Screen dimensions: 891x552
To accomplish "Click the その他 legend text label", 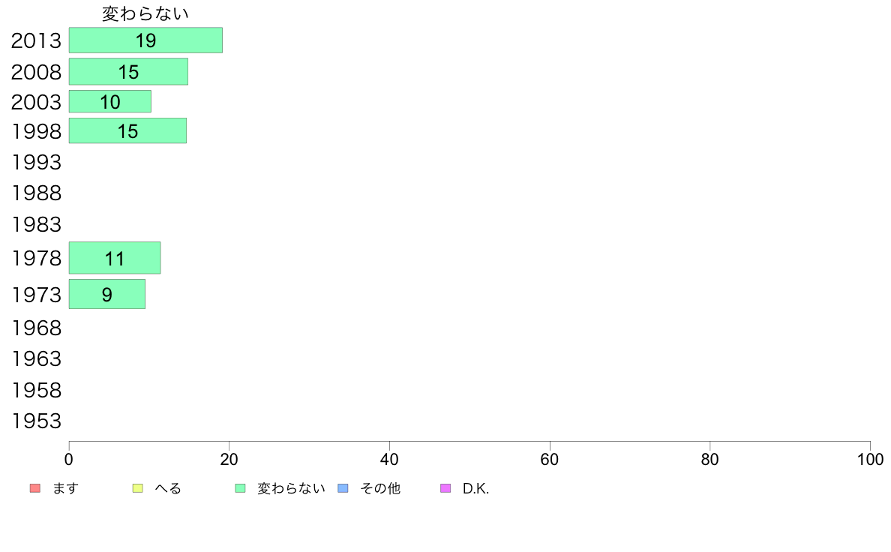I will click(380, 488).
